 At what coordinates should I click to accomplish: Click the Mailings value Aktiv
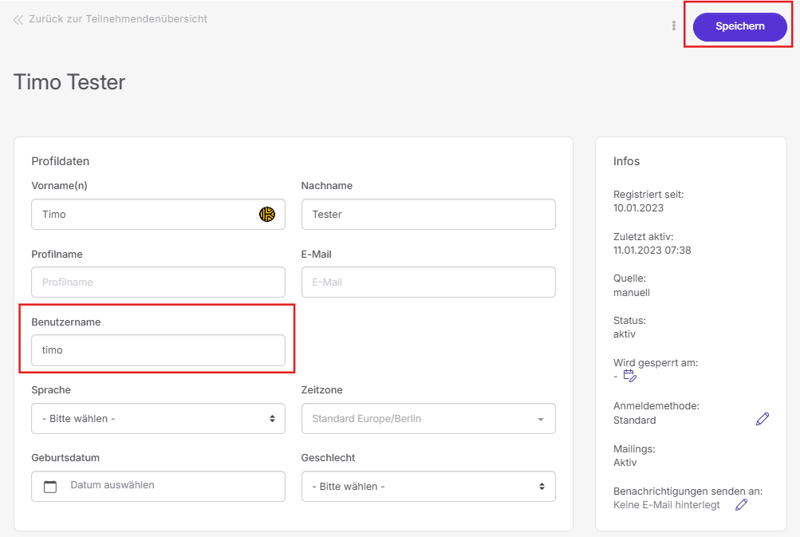pyautogui.click(x=625, y=463)
